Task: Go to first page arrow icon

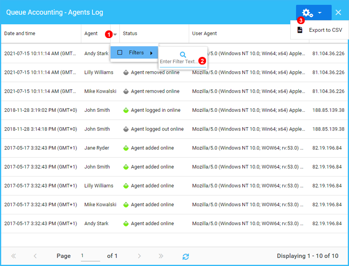Action: point(13,256)
